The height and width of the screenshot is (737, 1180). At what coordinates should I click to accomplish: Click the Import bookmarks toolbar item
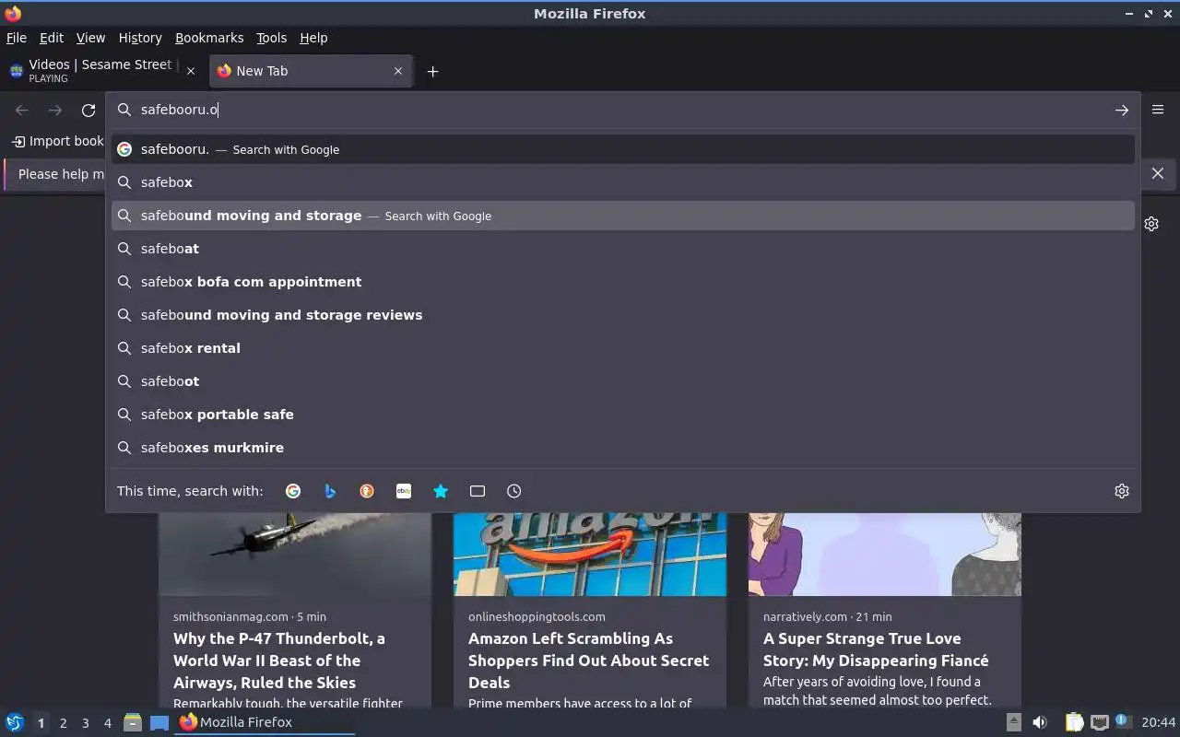58,141
